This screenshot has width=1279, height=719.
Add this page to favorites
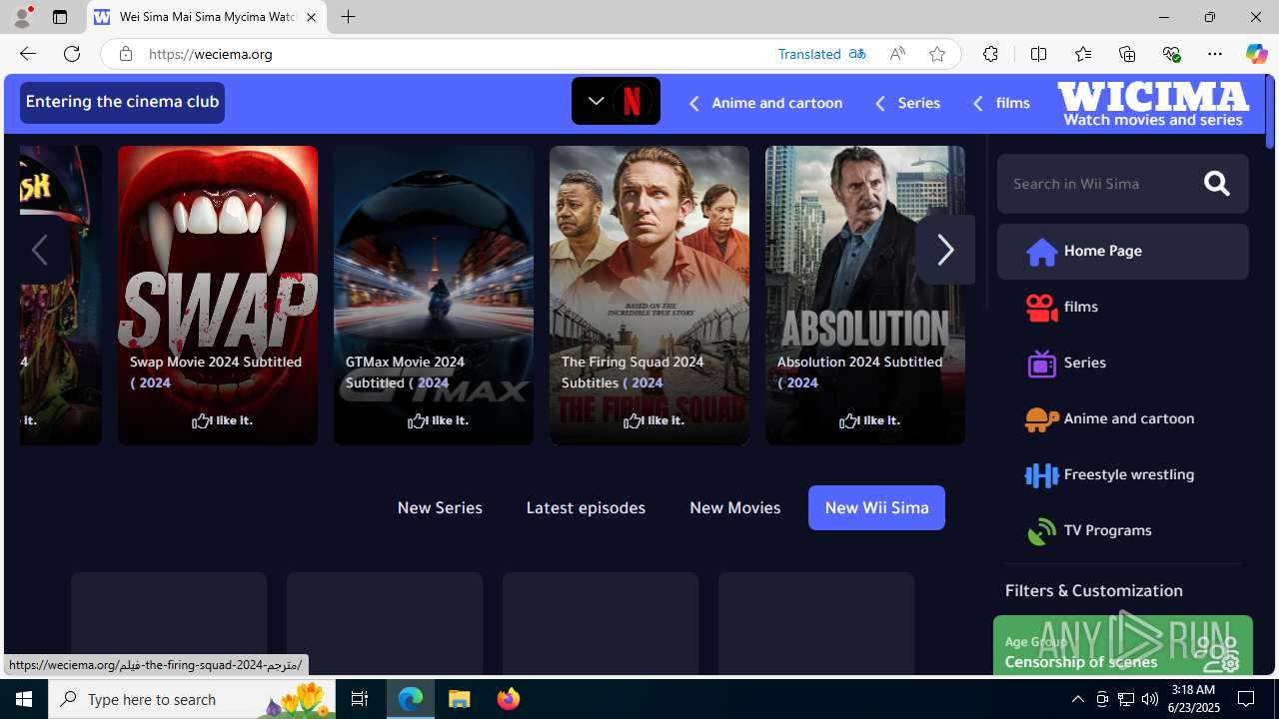pos(936,54)
